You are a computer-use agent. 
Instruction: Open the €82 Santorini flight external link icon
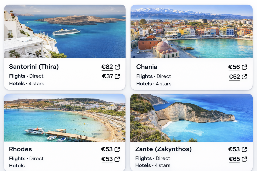pos(117,67)
